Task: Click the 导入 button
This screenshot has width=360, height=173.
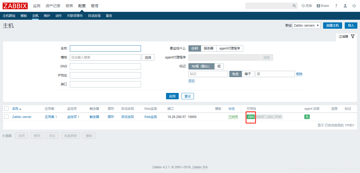Action: click(351, 26)
